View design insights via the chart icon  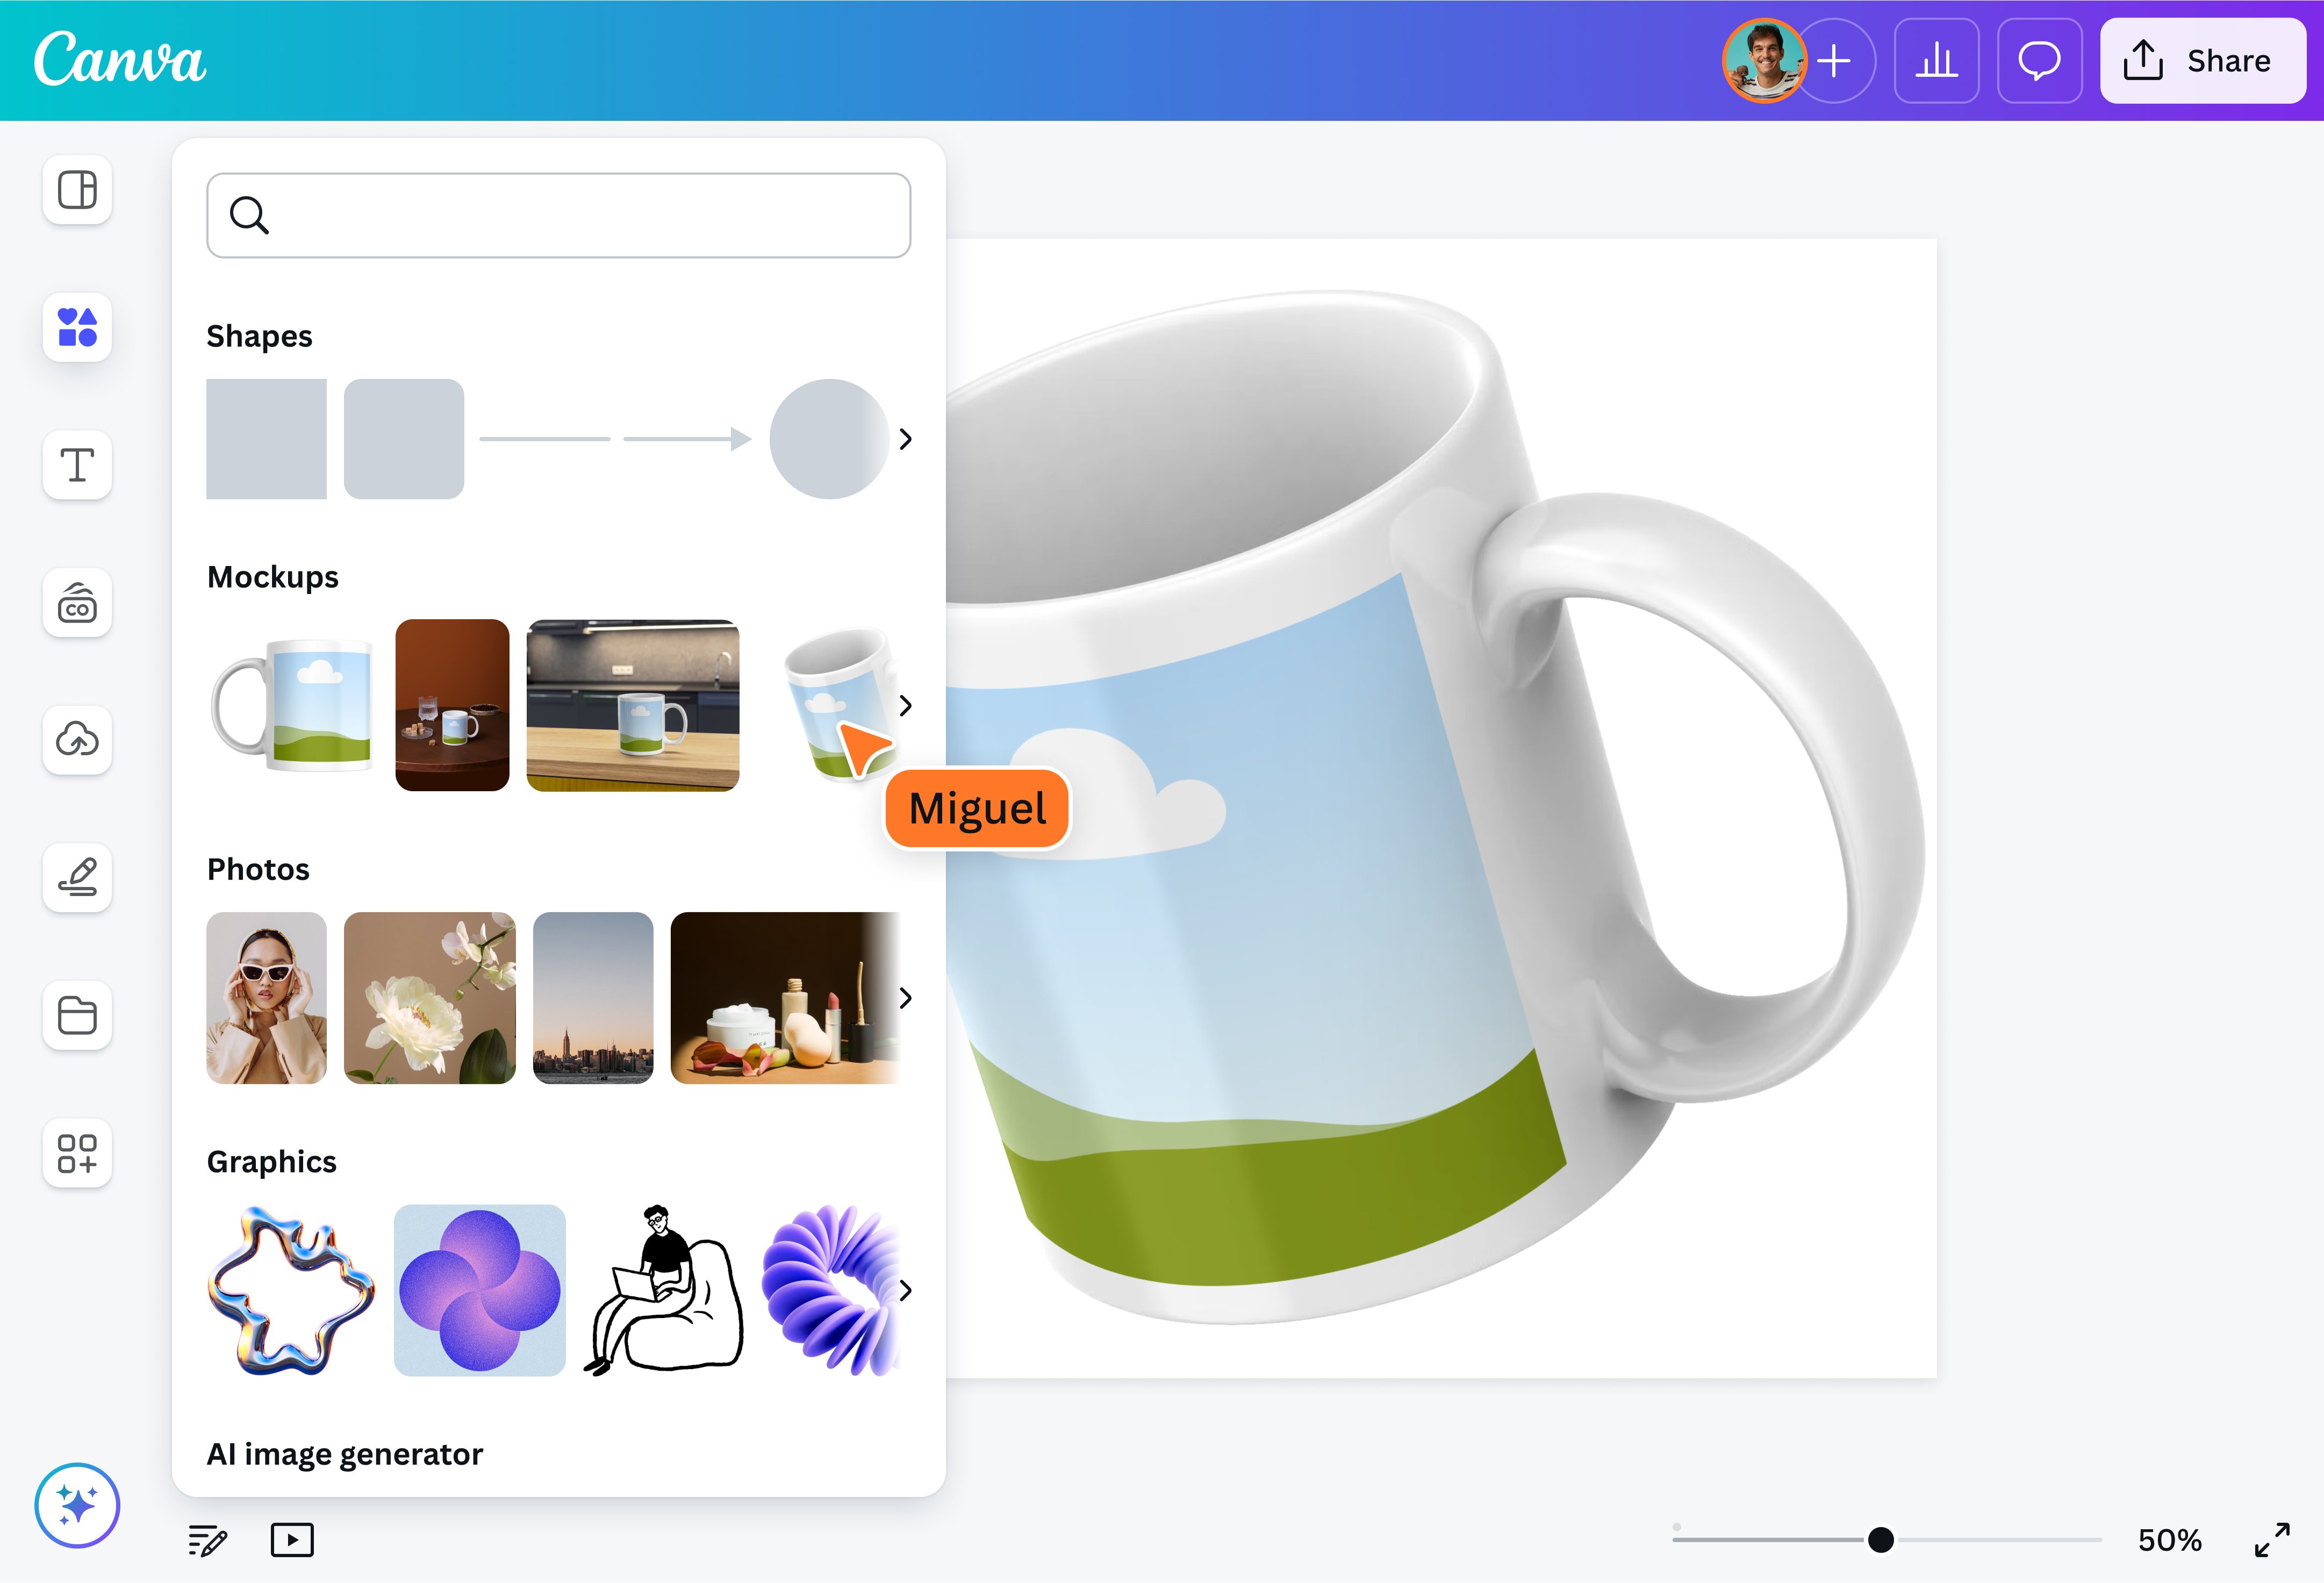pyautogui.click(x=1936, y=61)
